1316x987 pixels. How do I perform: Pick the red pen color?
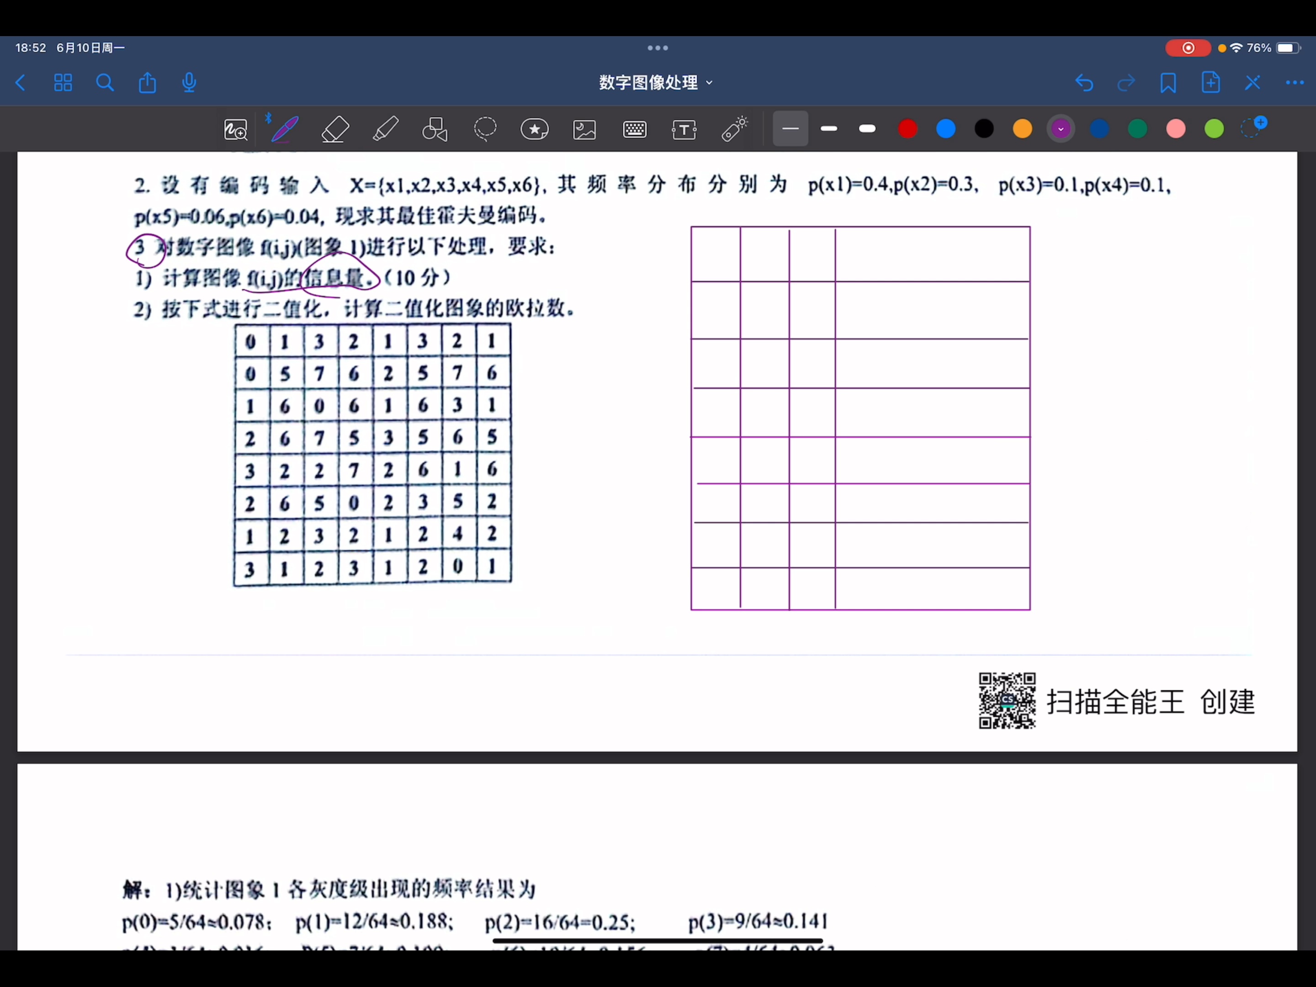coord(907,128)
